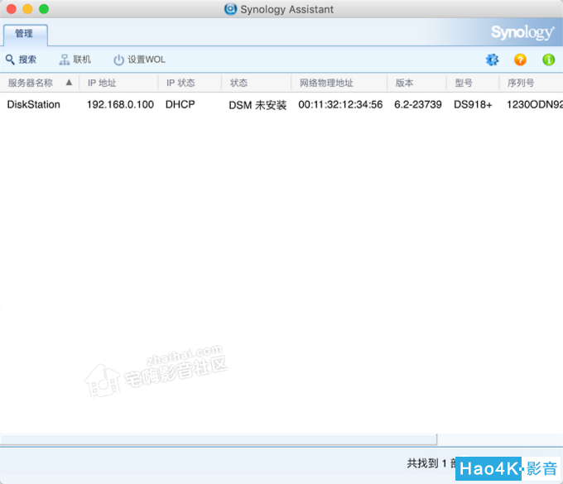Open the orange help question icon
The width and height of the screenshot is (563, 484).
coord(520,60)
